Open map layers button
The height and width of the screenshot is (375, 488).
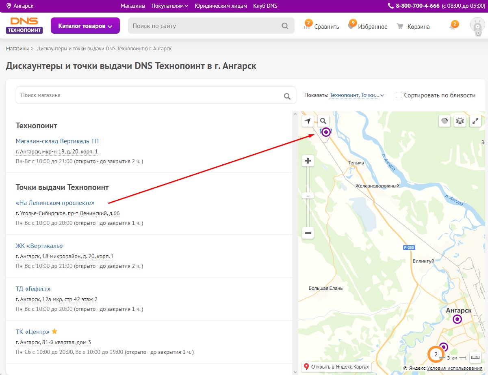pyautogui.click(x=460, y=121)
